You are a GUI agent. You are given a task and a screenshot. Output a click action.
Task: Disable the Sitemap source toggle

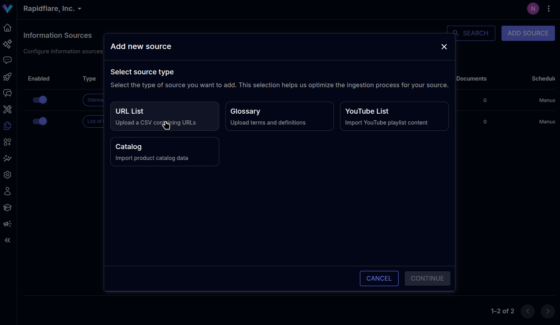pyautogui.click(x=40, y=100)
